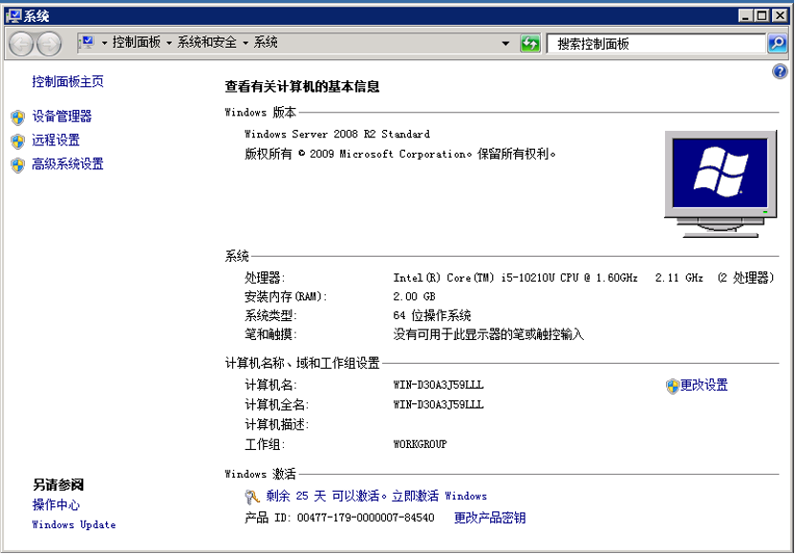Click installed memory value '2.00 GB'
795x554 pixels.
tap(415, 296)
